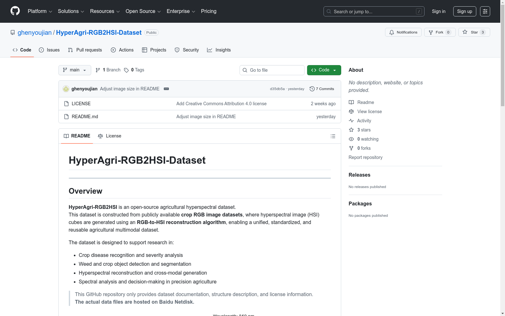Click the Sign up button
This screenshot has height=316, width=505.
coord(465,11)
